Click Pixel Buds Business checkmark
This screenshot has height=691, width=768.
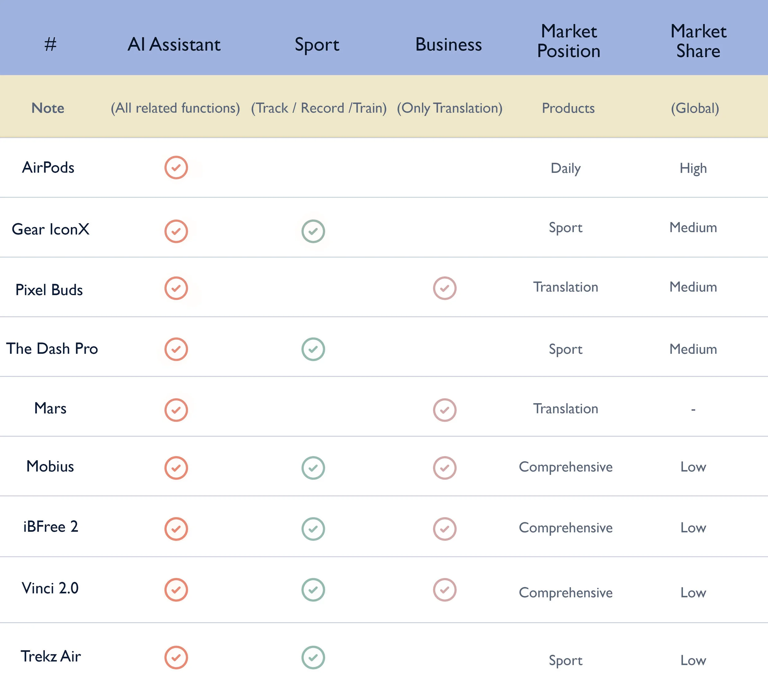pyautogui.click(x=445, y=288)
